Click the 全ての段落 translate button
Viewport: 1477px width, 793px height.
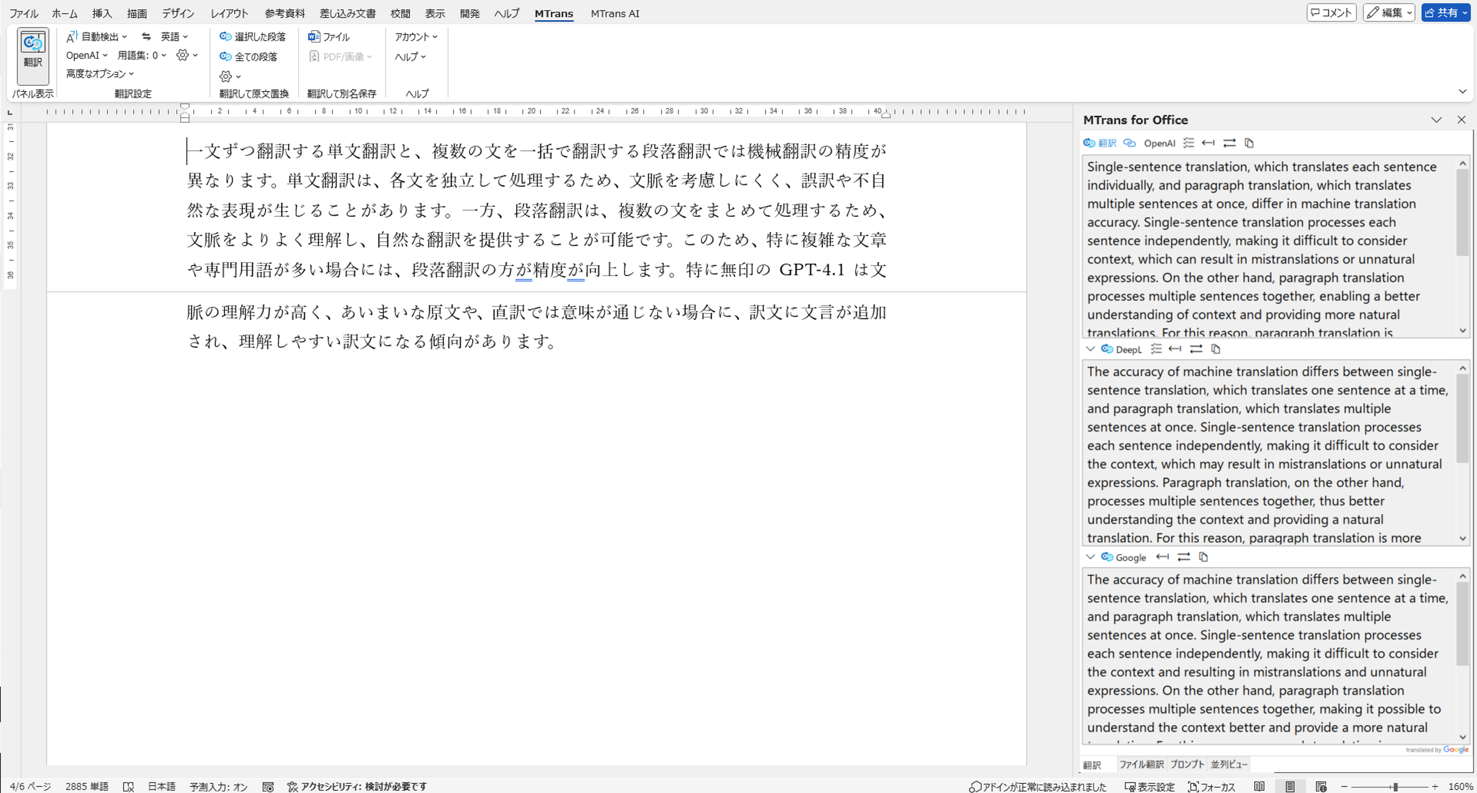[248, 56]
